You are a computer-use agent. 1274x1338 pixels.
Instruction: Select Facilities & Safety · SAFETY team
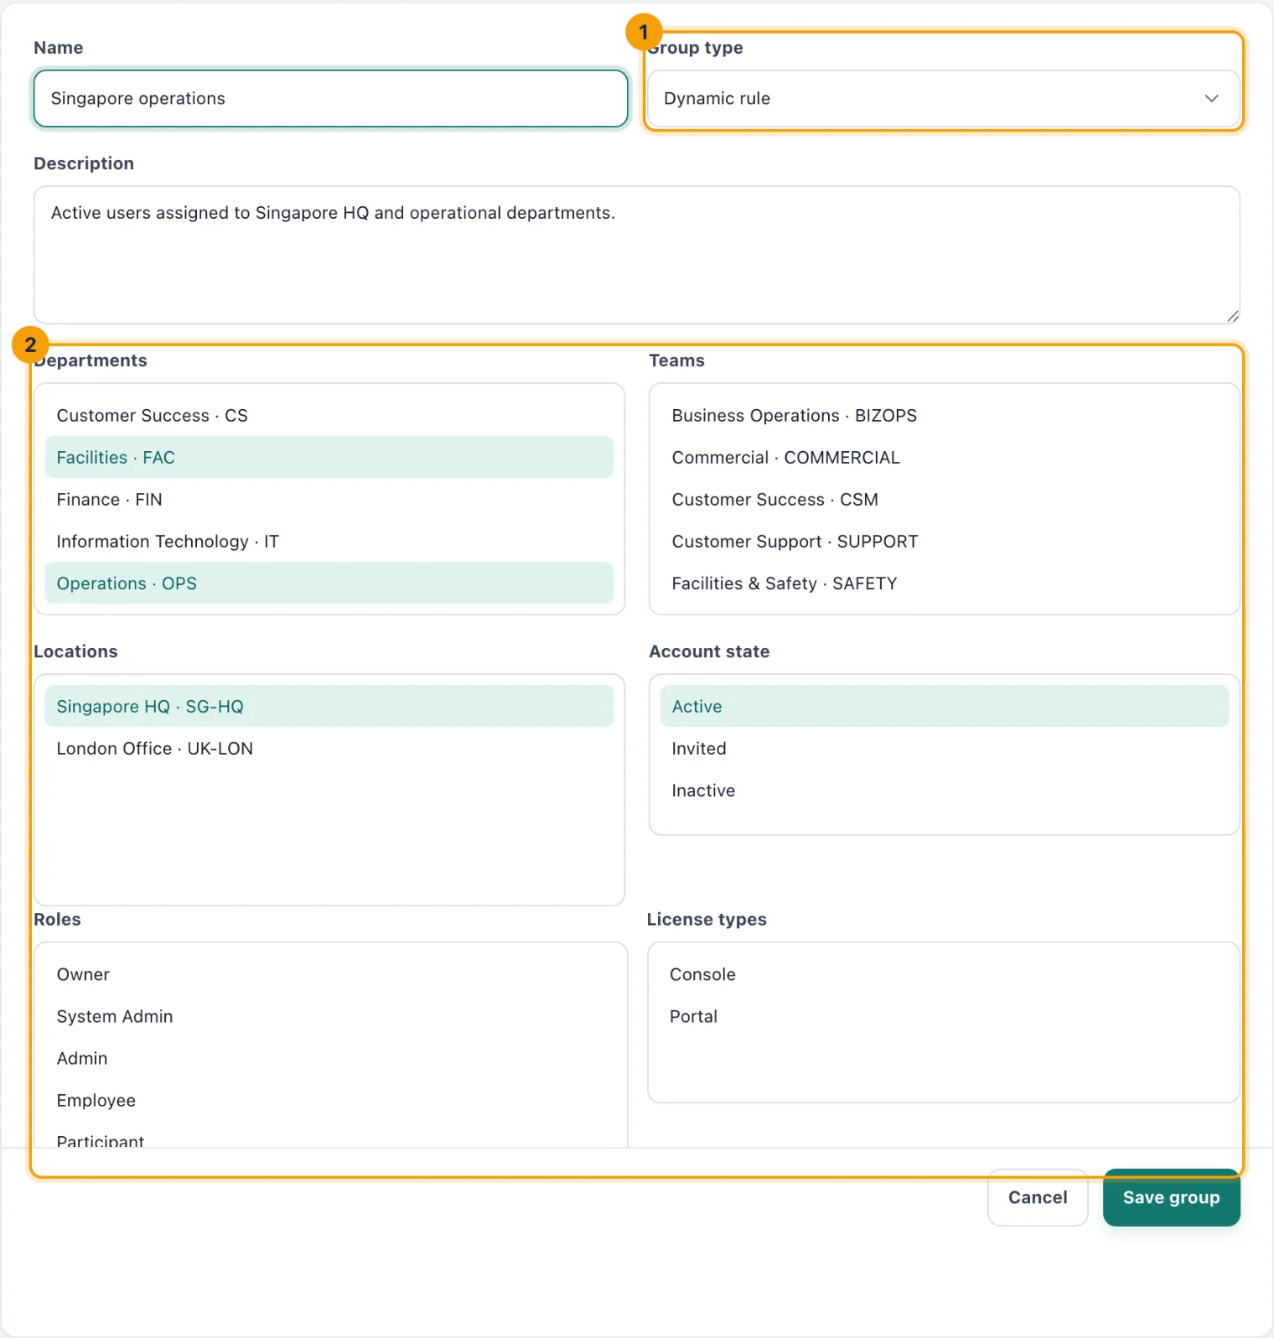(x=945, y=583)
